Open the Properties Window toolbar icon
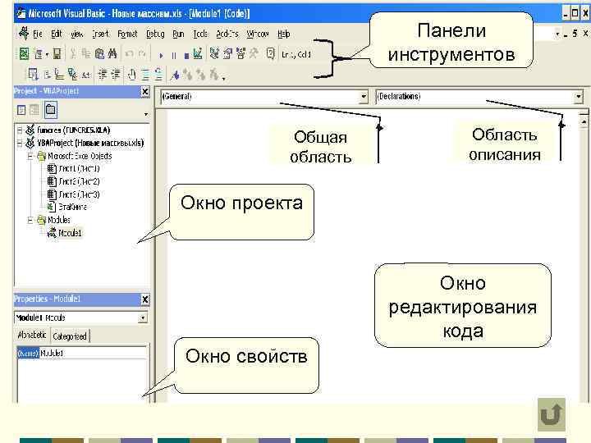This screenshot has width=591, height=443. 227,54
